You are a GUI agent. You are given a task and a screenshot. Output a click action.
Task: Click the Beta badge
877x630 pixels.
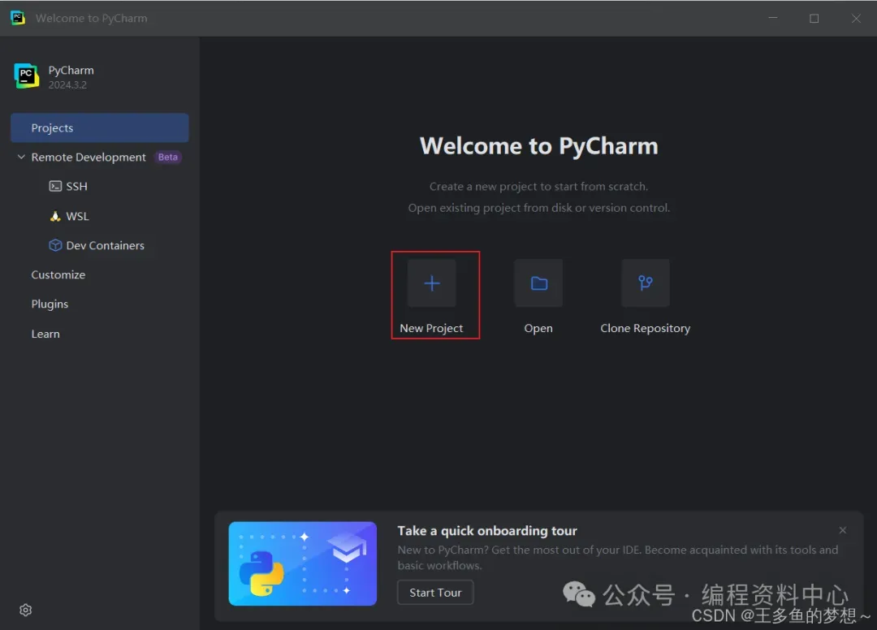[x=168, y=157]
